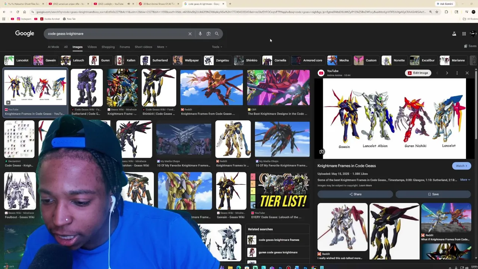Click the Save button in preview panel
Viewport: 478px width, 269px height.
[433, 194]
